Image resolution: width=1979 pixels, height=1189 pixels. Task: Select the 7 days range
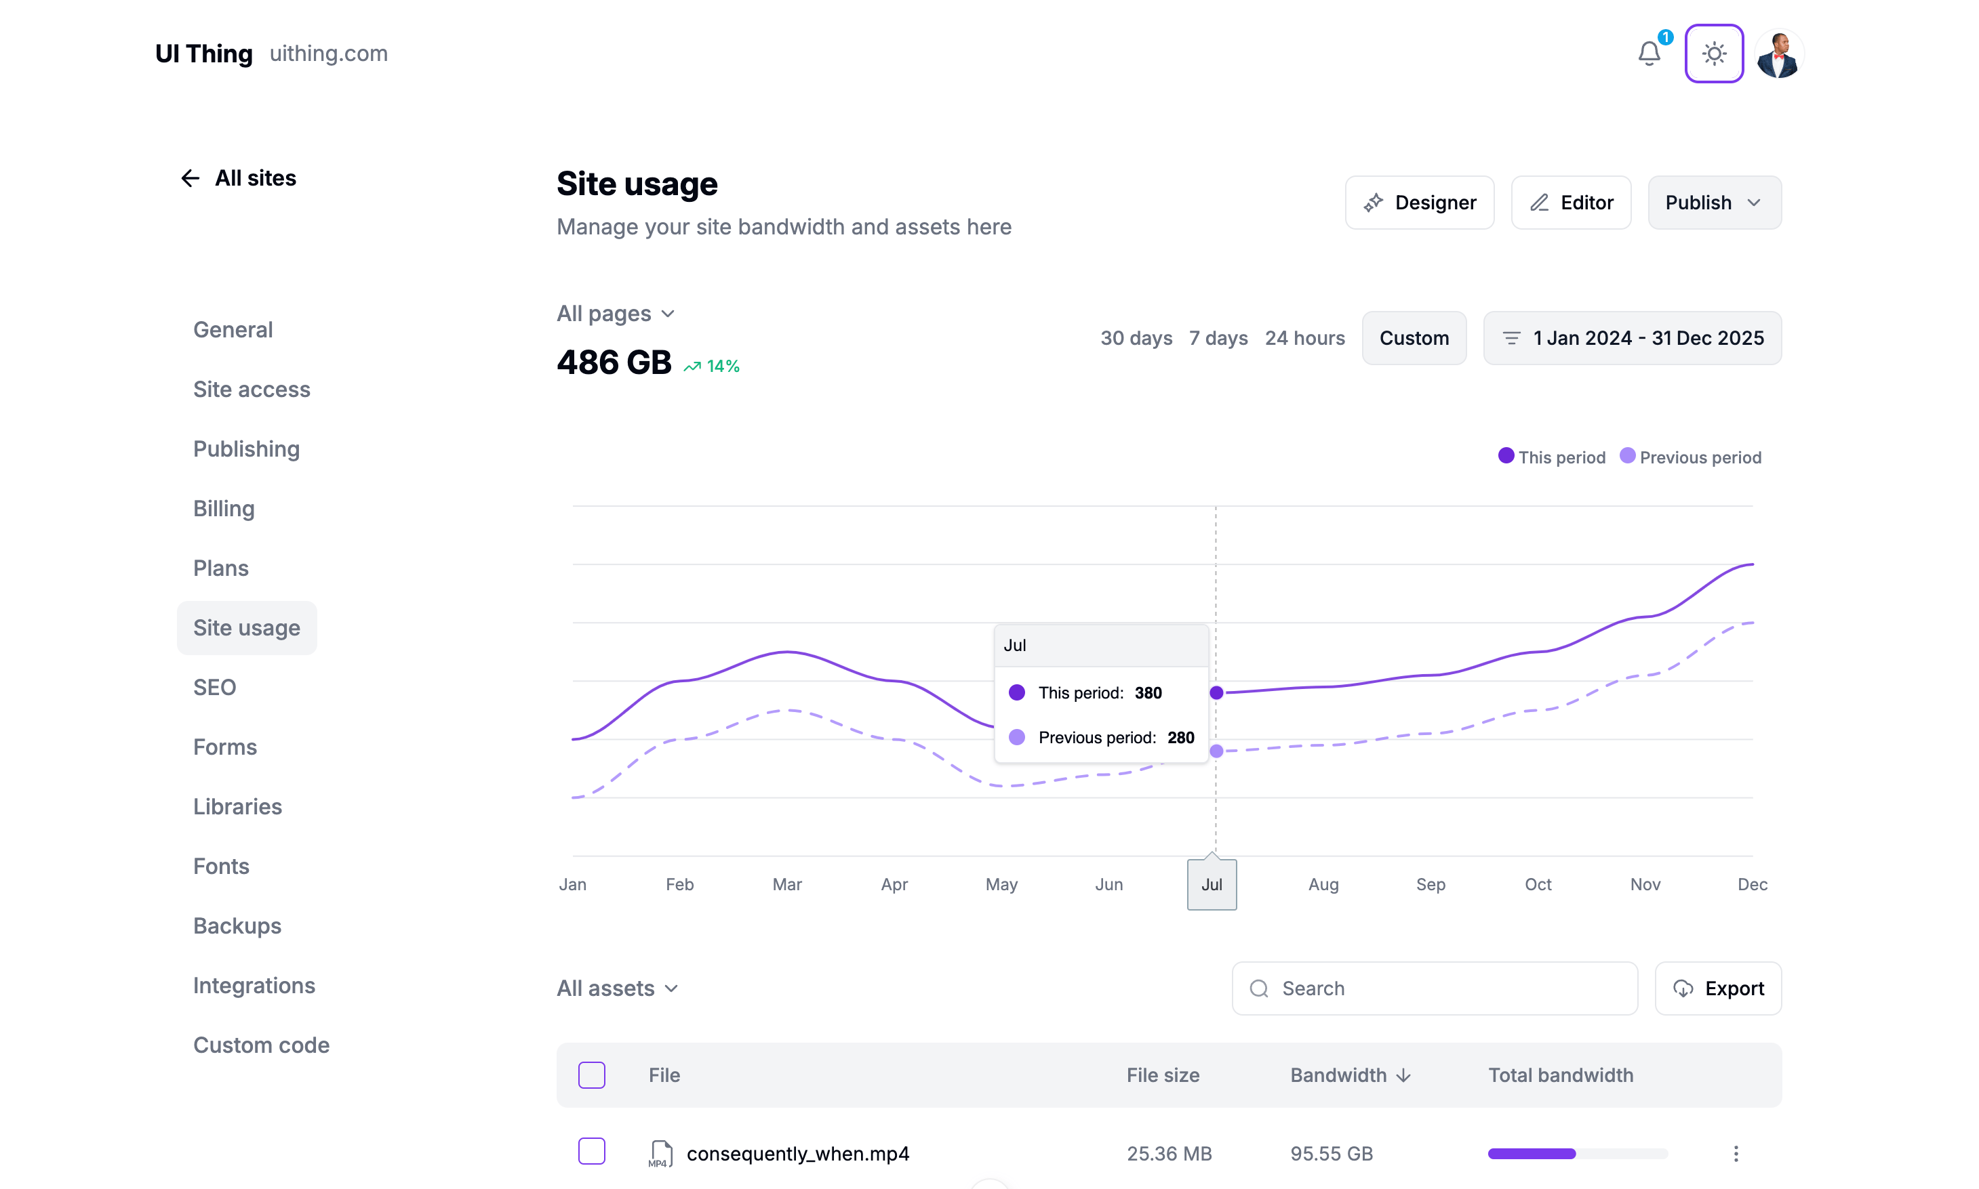coord(1218,338)
